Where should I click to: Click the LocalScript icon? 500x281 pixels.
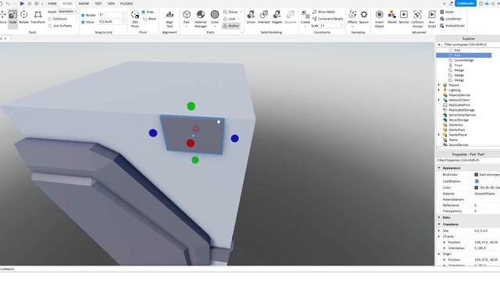[451, 19]
